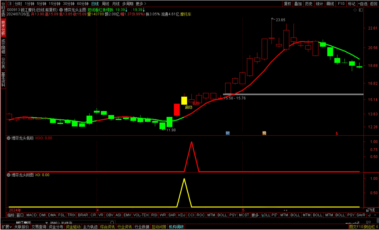Toggle 复权 price adjustment
This screenshot has height=230, width=379.
[x=287, y=4]
